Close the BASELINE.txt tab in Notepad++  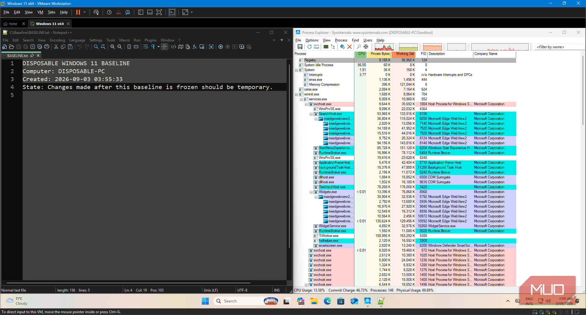(x=38, y=55)
